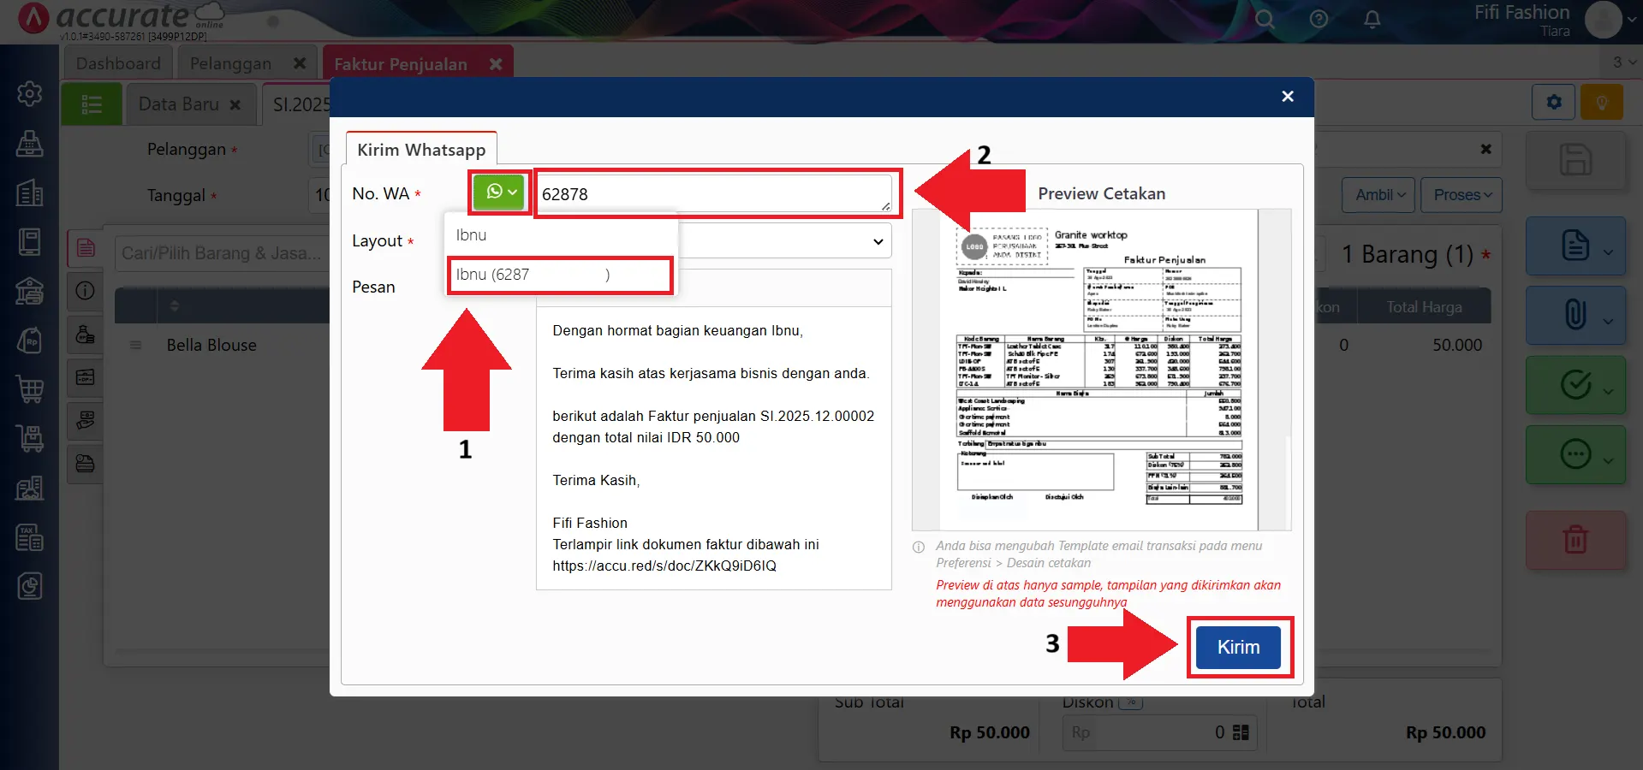
Task: Click the green ellipsis options button
Action: 1575,454
